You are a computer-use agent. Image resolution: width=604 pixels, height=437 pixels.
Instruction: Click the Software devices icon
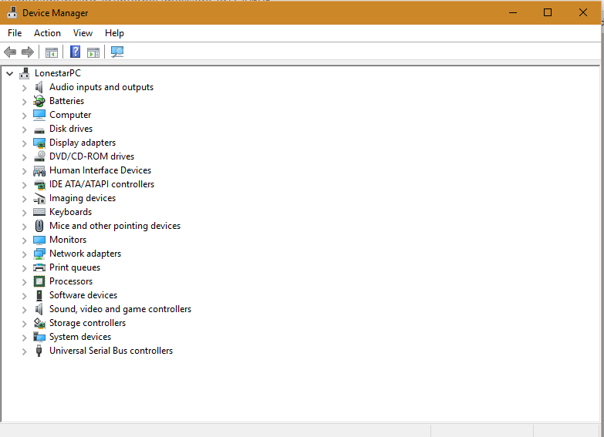tap(39, 295)
